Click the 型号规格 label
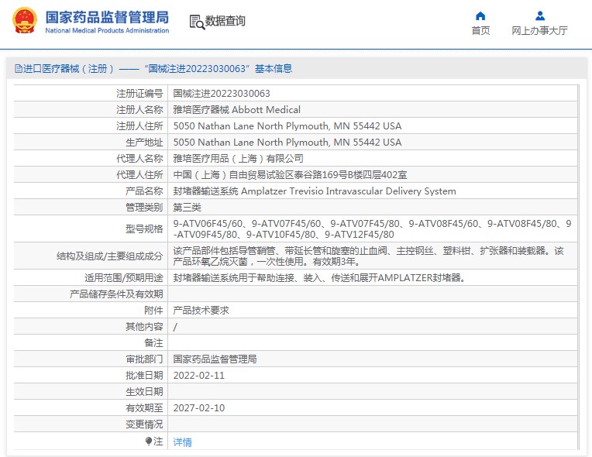 (x=144, y=228)
